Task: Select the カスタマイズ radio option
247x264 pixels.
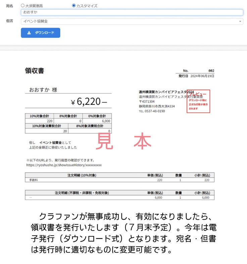Action: coord(74,6)
